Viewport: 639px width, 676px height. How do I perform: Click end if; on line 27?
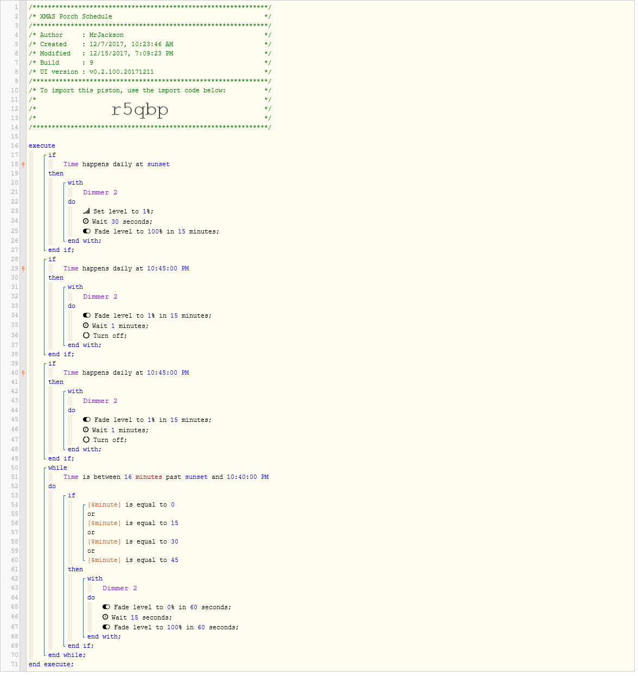click(x=61, y=250)
